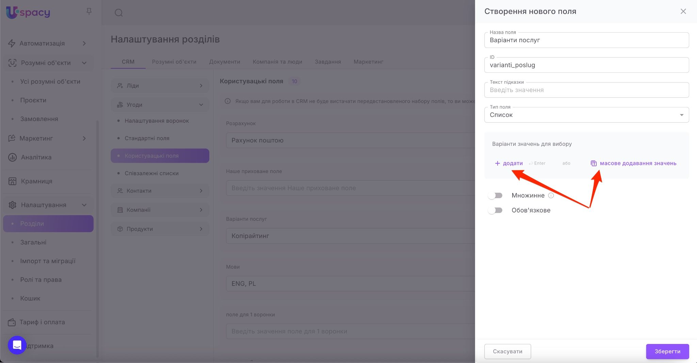
Task: Expand the Маркетинг sidebar menu
Action: coord(84,138)
